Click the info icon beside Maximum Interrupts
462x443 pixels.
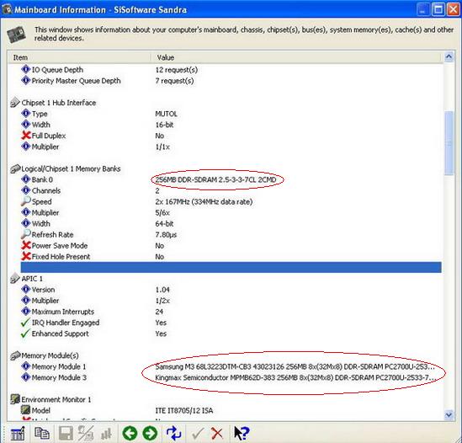[26, 312]
